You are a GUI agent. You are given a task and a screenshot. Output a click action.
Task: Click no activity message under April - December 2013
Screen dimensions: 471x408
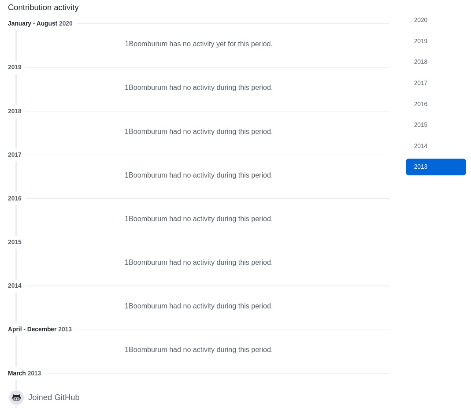199,350
